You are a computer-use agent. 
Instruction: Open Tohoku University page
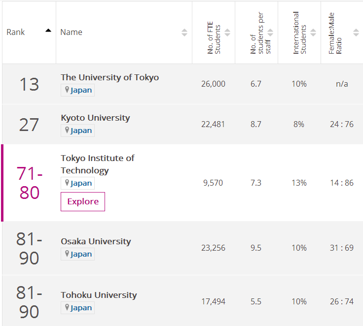click(x=99, y=295)
